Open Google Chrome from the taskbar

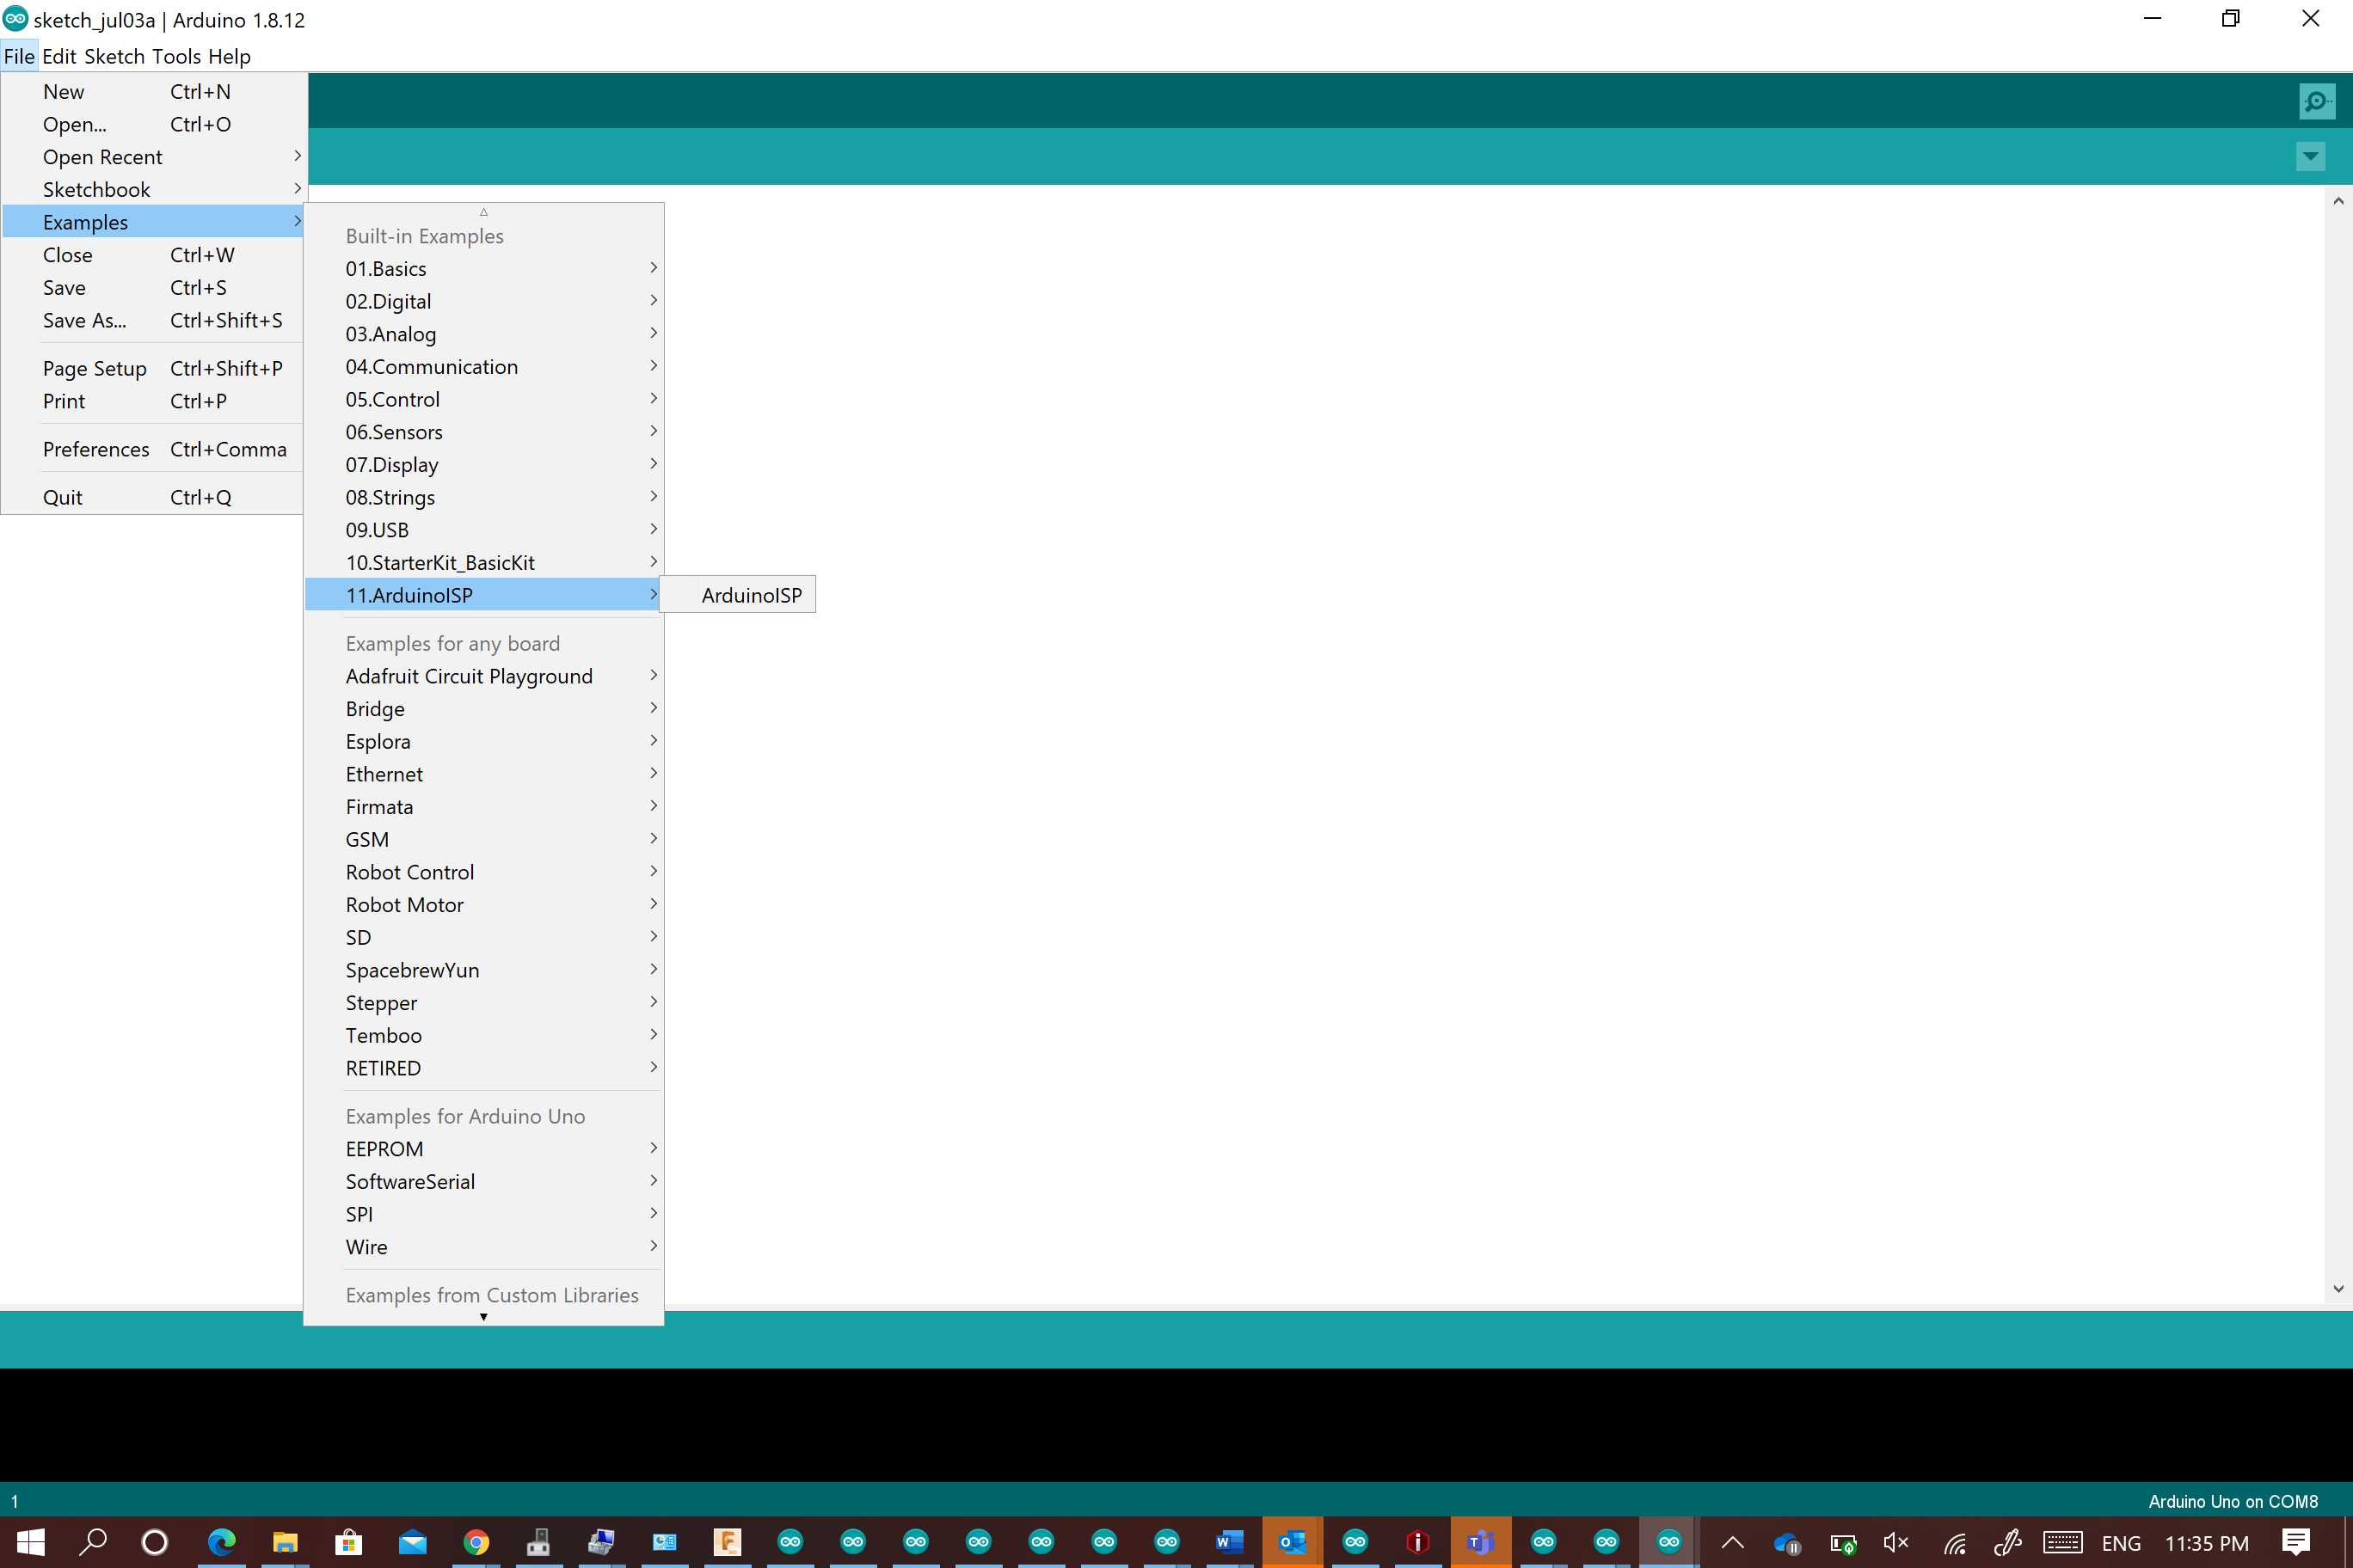476,1542
